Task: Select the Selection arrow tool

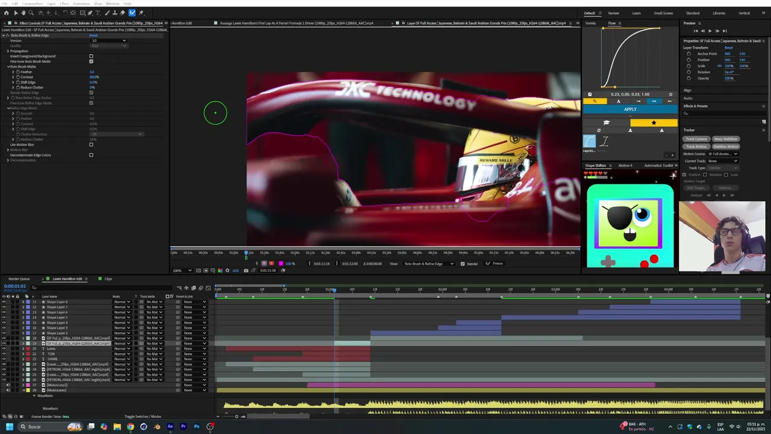Action: tap(16, 13)
